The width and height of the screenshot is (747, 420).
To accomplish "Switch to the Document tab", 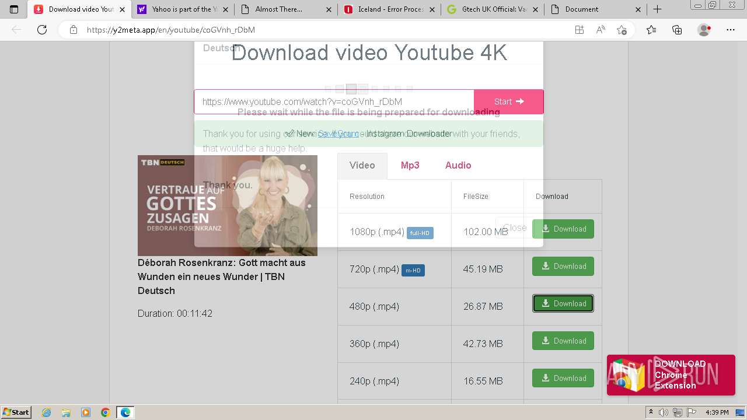I will [595, 9].
